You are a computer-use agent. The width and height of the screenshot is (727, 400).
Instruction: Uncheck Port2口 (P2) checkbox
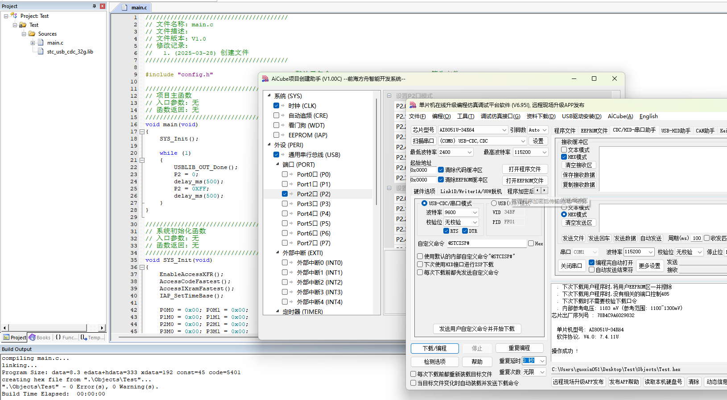pos(285,194)
